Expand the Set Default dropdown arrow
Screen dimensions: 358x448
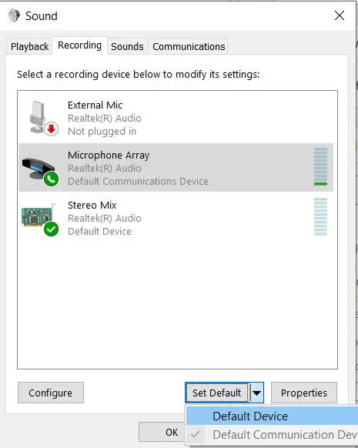[256, 393]
